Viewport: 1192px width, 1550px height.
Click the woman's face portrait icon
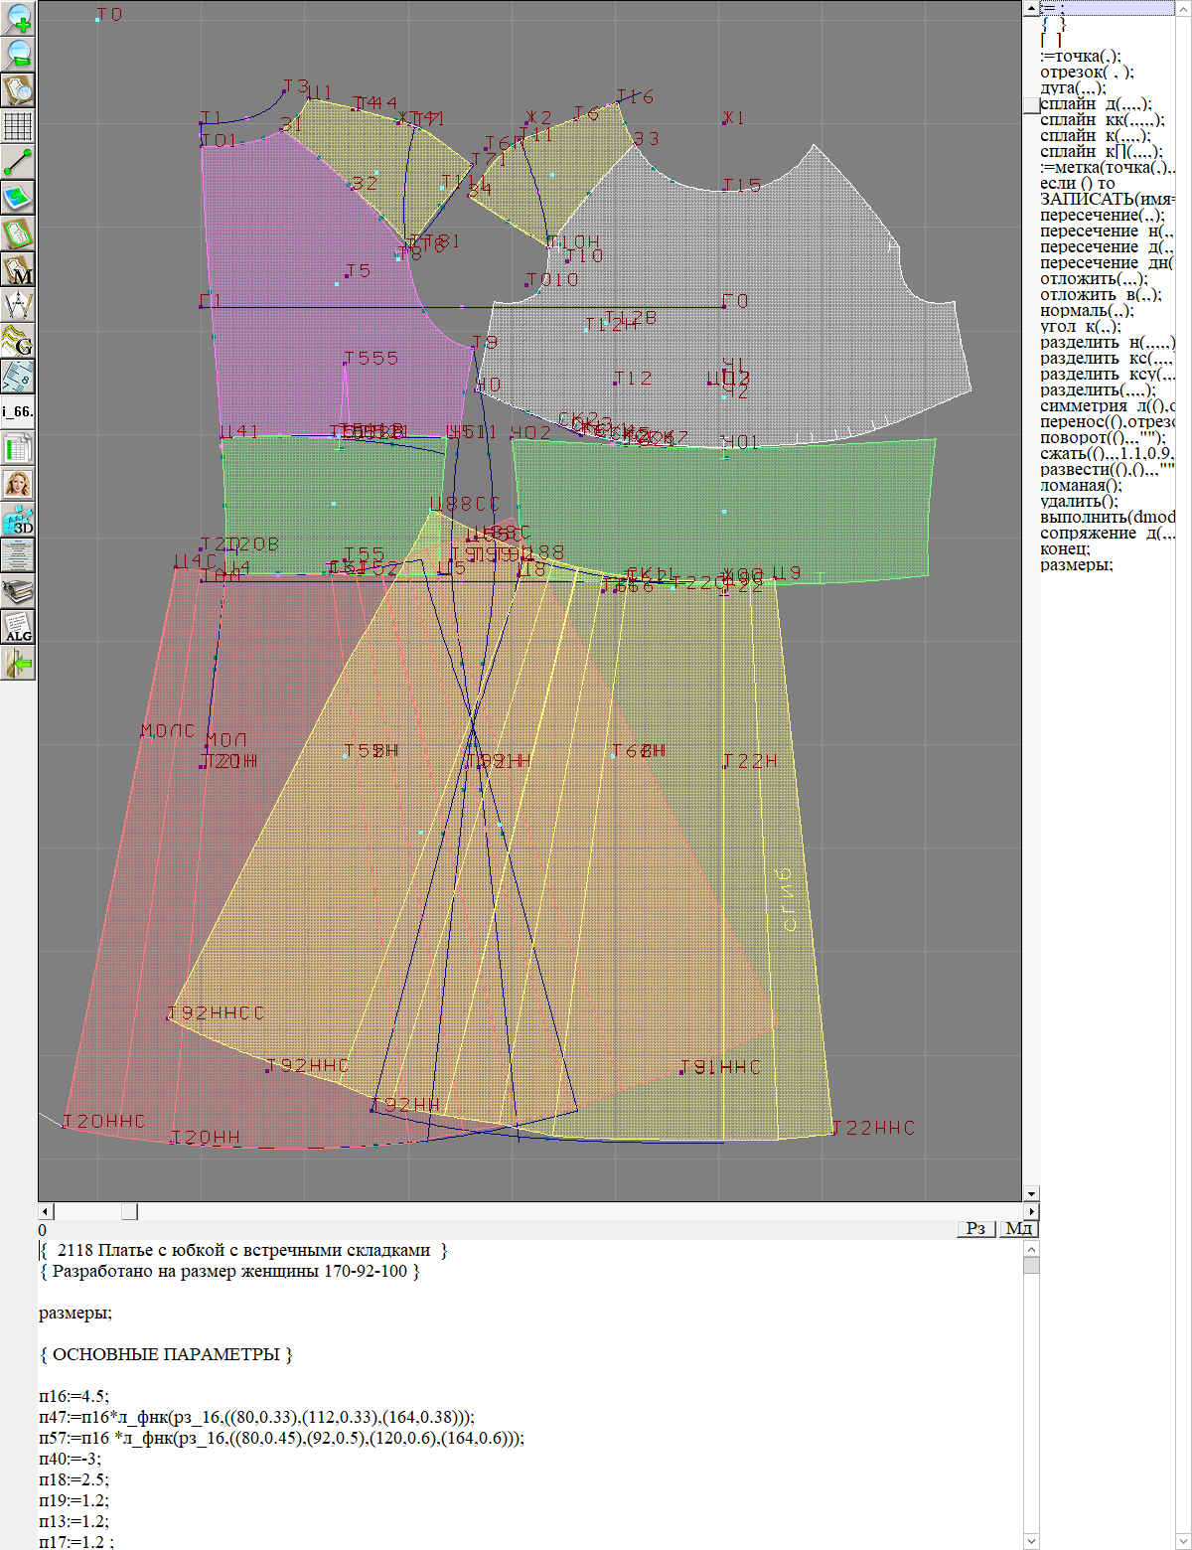(x=19, y=484)
